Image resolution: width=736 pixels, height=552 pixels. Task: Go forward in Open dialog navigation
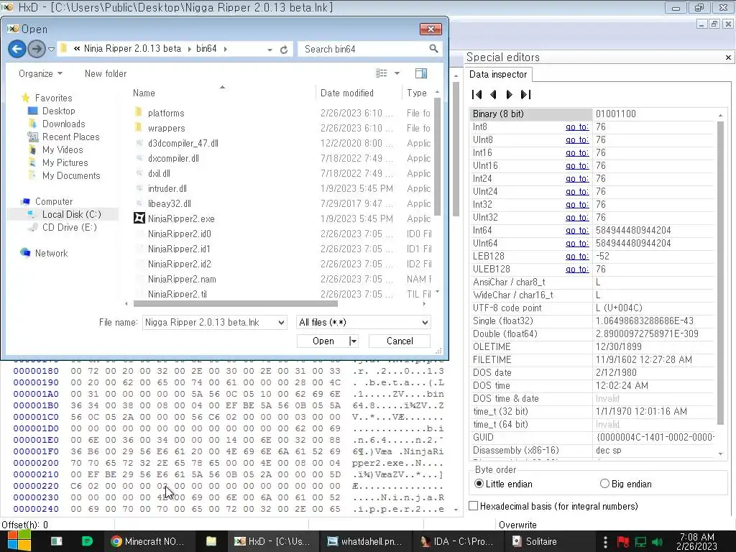point(36,49)
